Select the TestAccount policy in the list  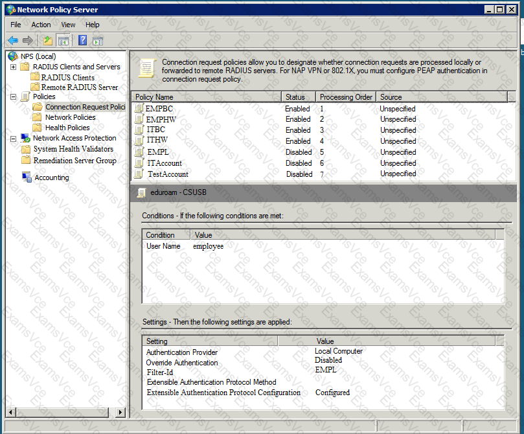(x=167, y=174)
